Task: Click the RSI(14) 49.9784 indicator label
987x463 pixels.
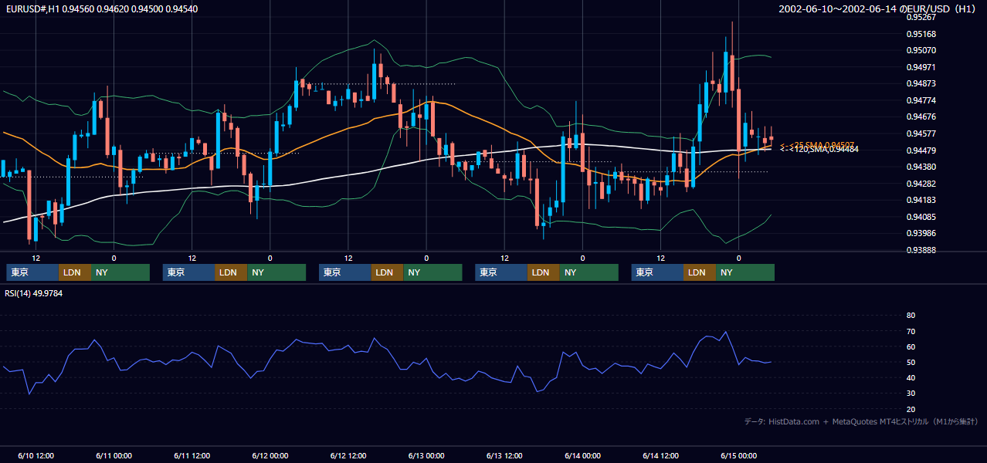Action: coord(34,293)
